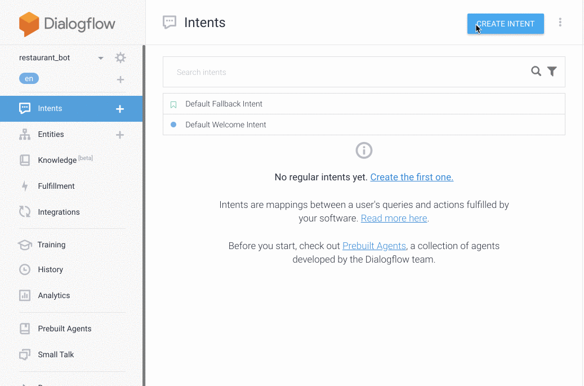584x386 pixels.
Task: Open Default Welcome Intent
Action: pyautogui.click(x=364, y=125)
